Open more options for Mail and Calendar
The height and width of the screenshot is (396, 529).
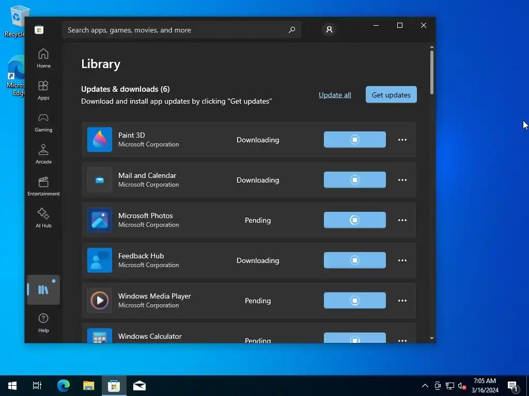tap(402, 180)
